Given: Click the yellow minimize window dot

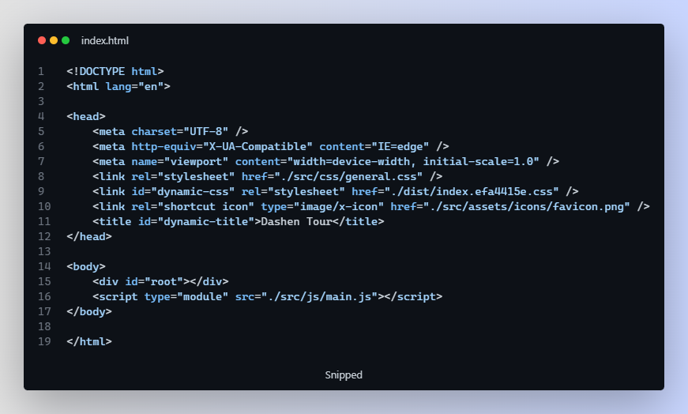Looking at the screenshot, I should [54, 40].
